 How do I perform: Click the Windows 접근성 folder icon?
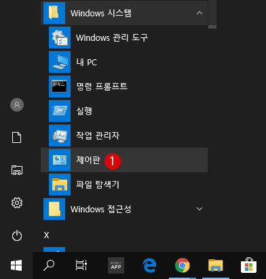(54, 209)
